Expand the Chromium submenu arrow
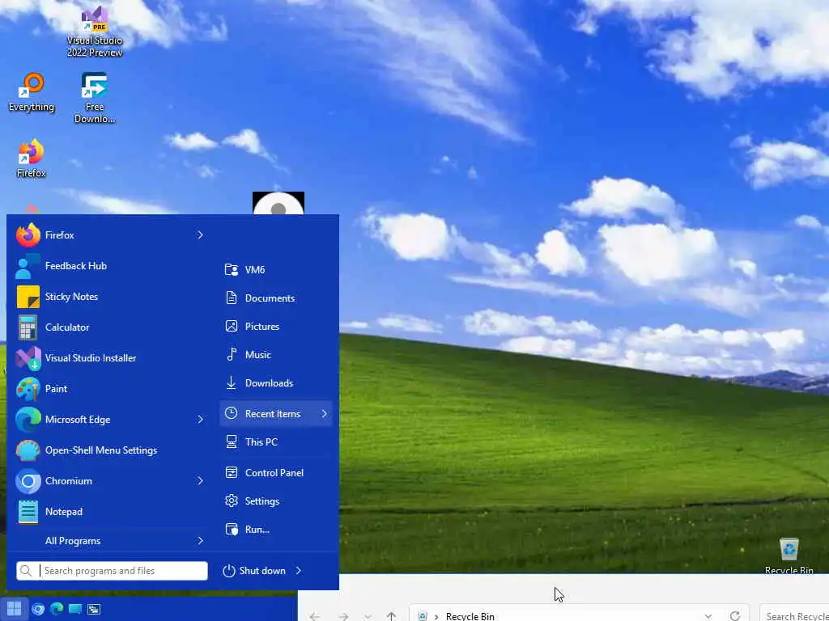Image resolution: width=829 pixels, height=621 pixels. point(201,480)
